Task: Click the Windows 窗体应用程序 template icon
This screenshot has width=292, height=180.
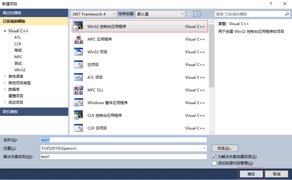Action: (78, 103)
